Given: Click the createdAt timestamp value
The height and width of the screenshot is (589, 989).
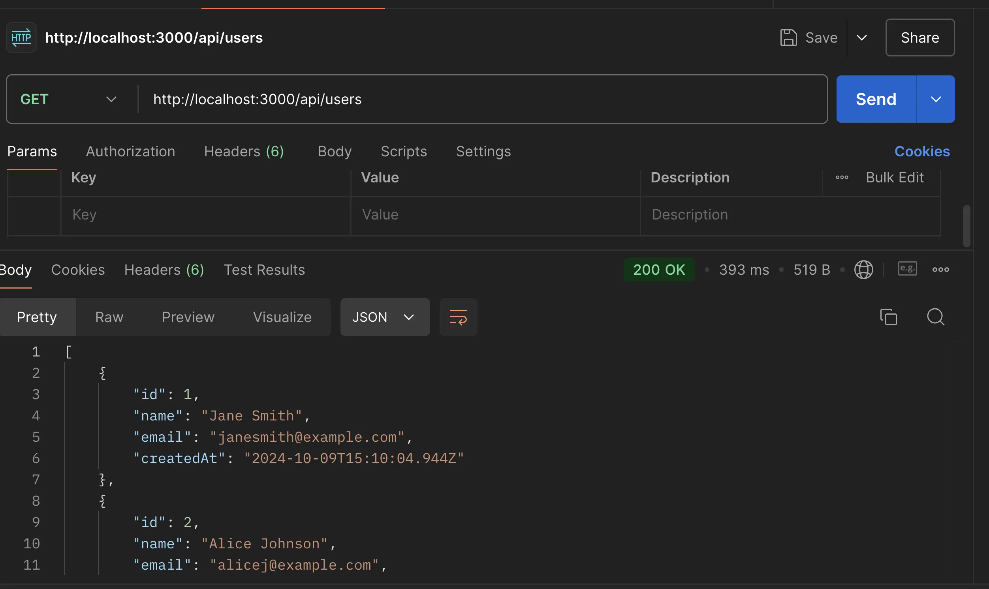Looking at the screenshot, I should coord(354,459).
